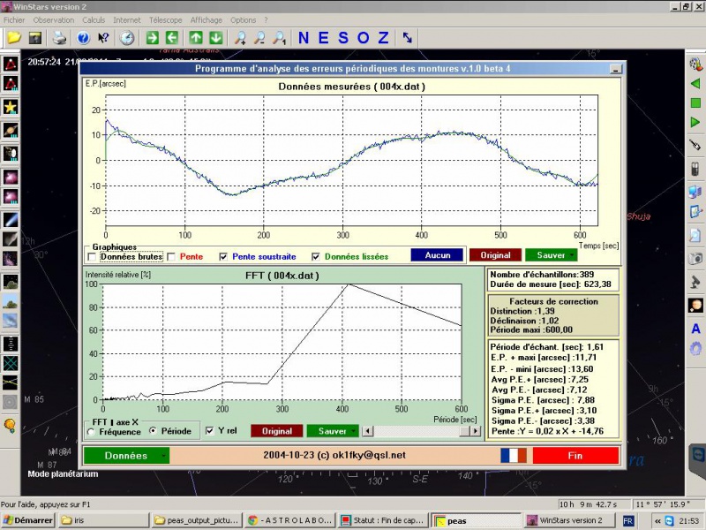Open the Observation menu

point(54,20)
